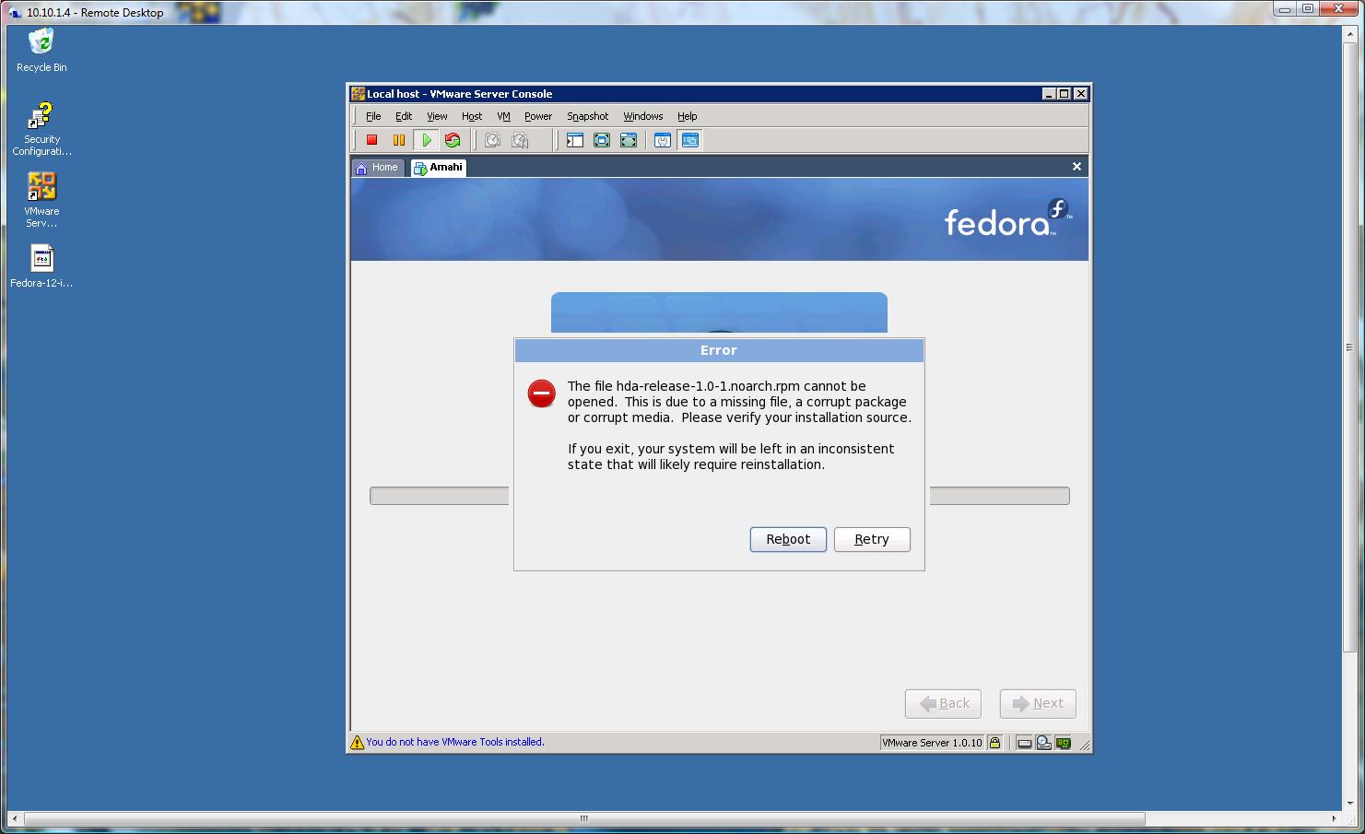Open the VM menu
This screenshot has height=834, width=1365.
503,116
